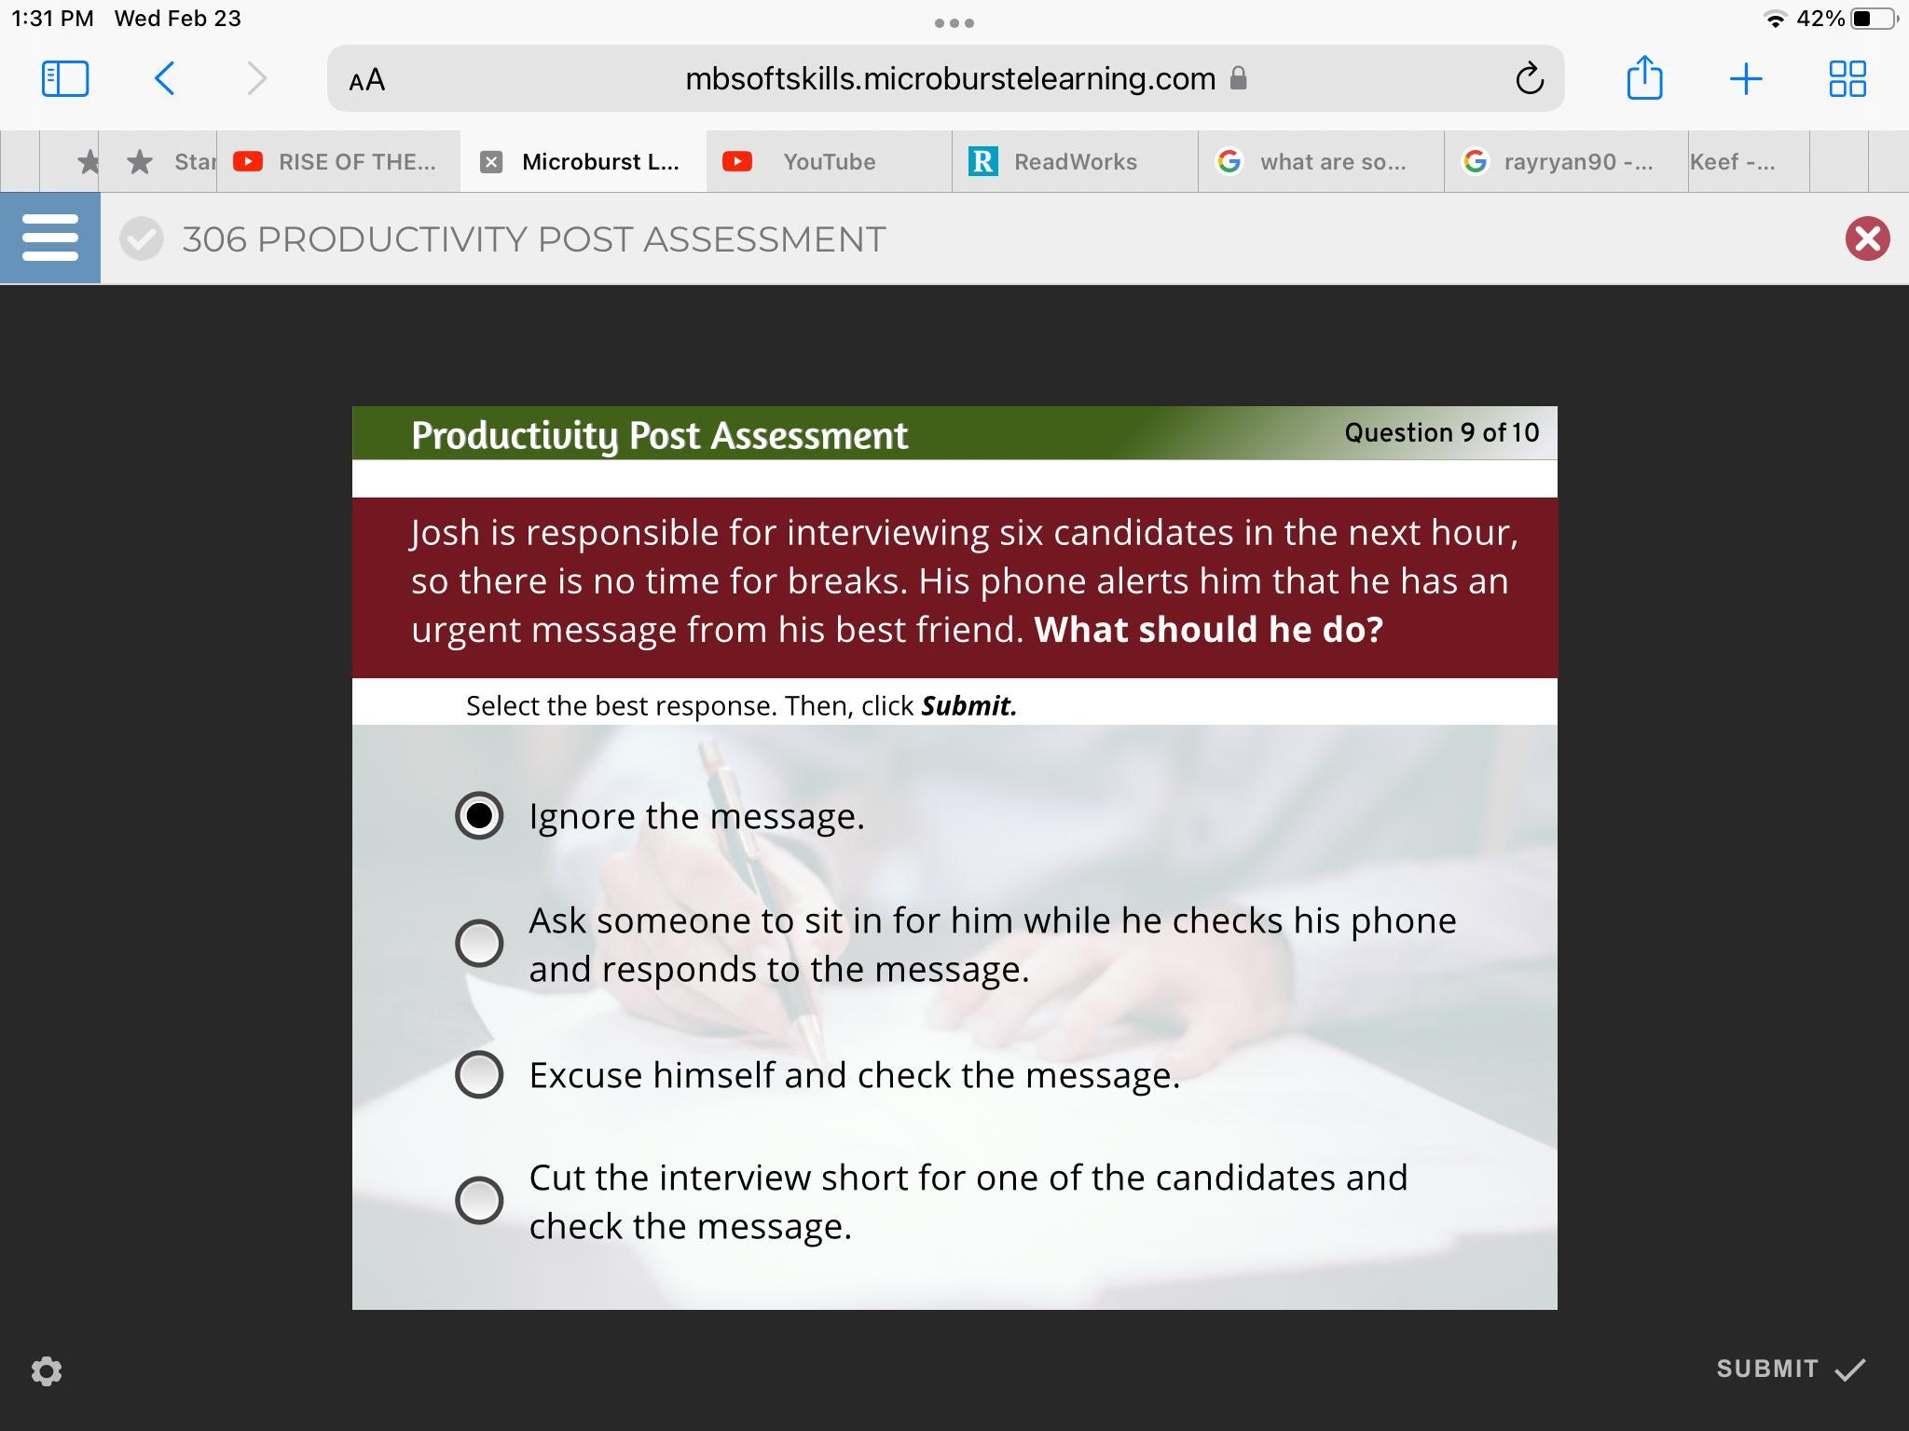Add a new tab with plus icon
This screenshot has height=1431, width=1909.
1745,78
